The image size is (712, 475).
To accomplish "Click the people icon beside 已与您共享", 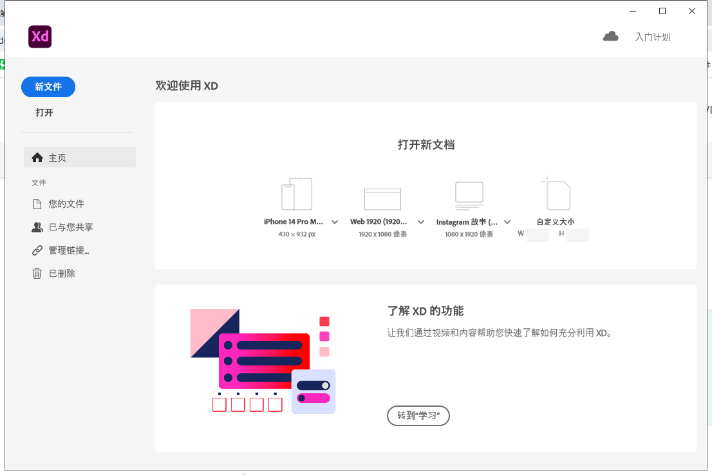I will pyautogui.click(x=37, y=227).
